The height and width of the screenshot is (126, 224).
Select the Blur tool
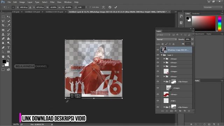pyautogui.click(x=3, y=43)
